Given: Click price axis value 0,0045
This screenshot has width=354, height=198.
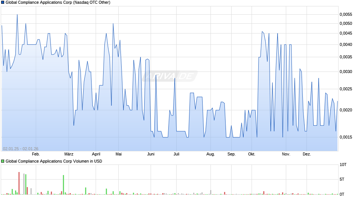Looking at the screenshot, I should (x=346, y=34).
